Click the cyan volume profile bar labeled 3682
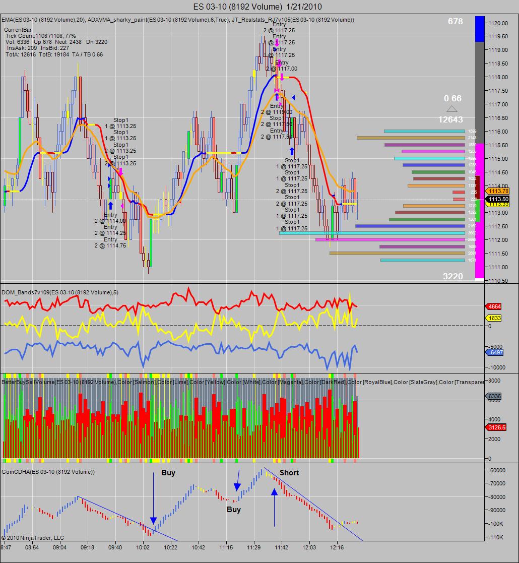This screenshot has width=519, height=563. coord(372,233)
